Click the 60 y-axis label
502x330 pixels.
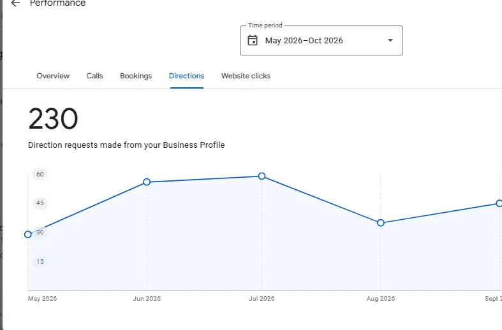(x=40, y=175)
